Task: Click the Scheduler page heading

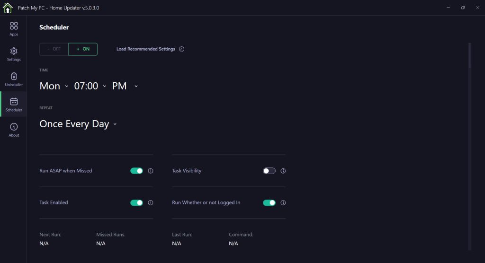Action: pyautogui.click(x=54, y=27)
